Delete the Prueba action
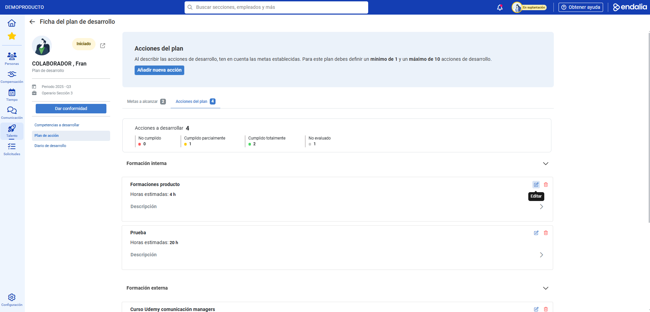650x312 pixels. (546, 233)
